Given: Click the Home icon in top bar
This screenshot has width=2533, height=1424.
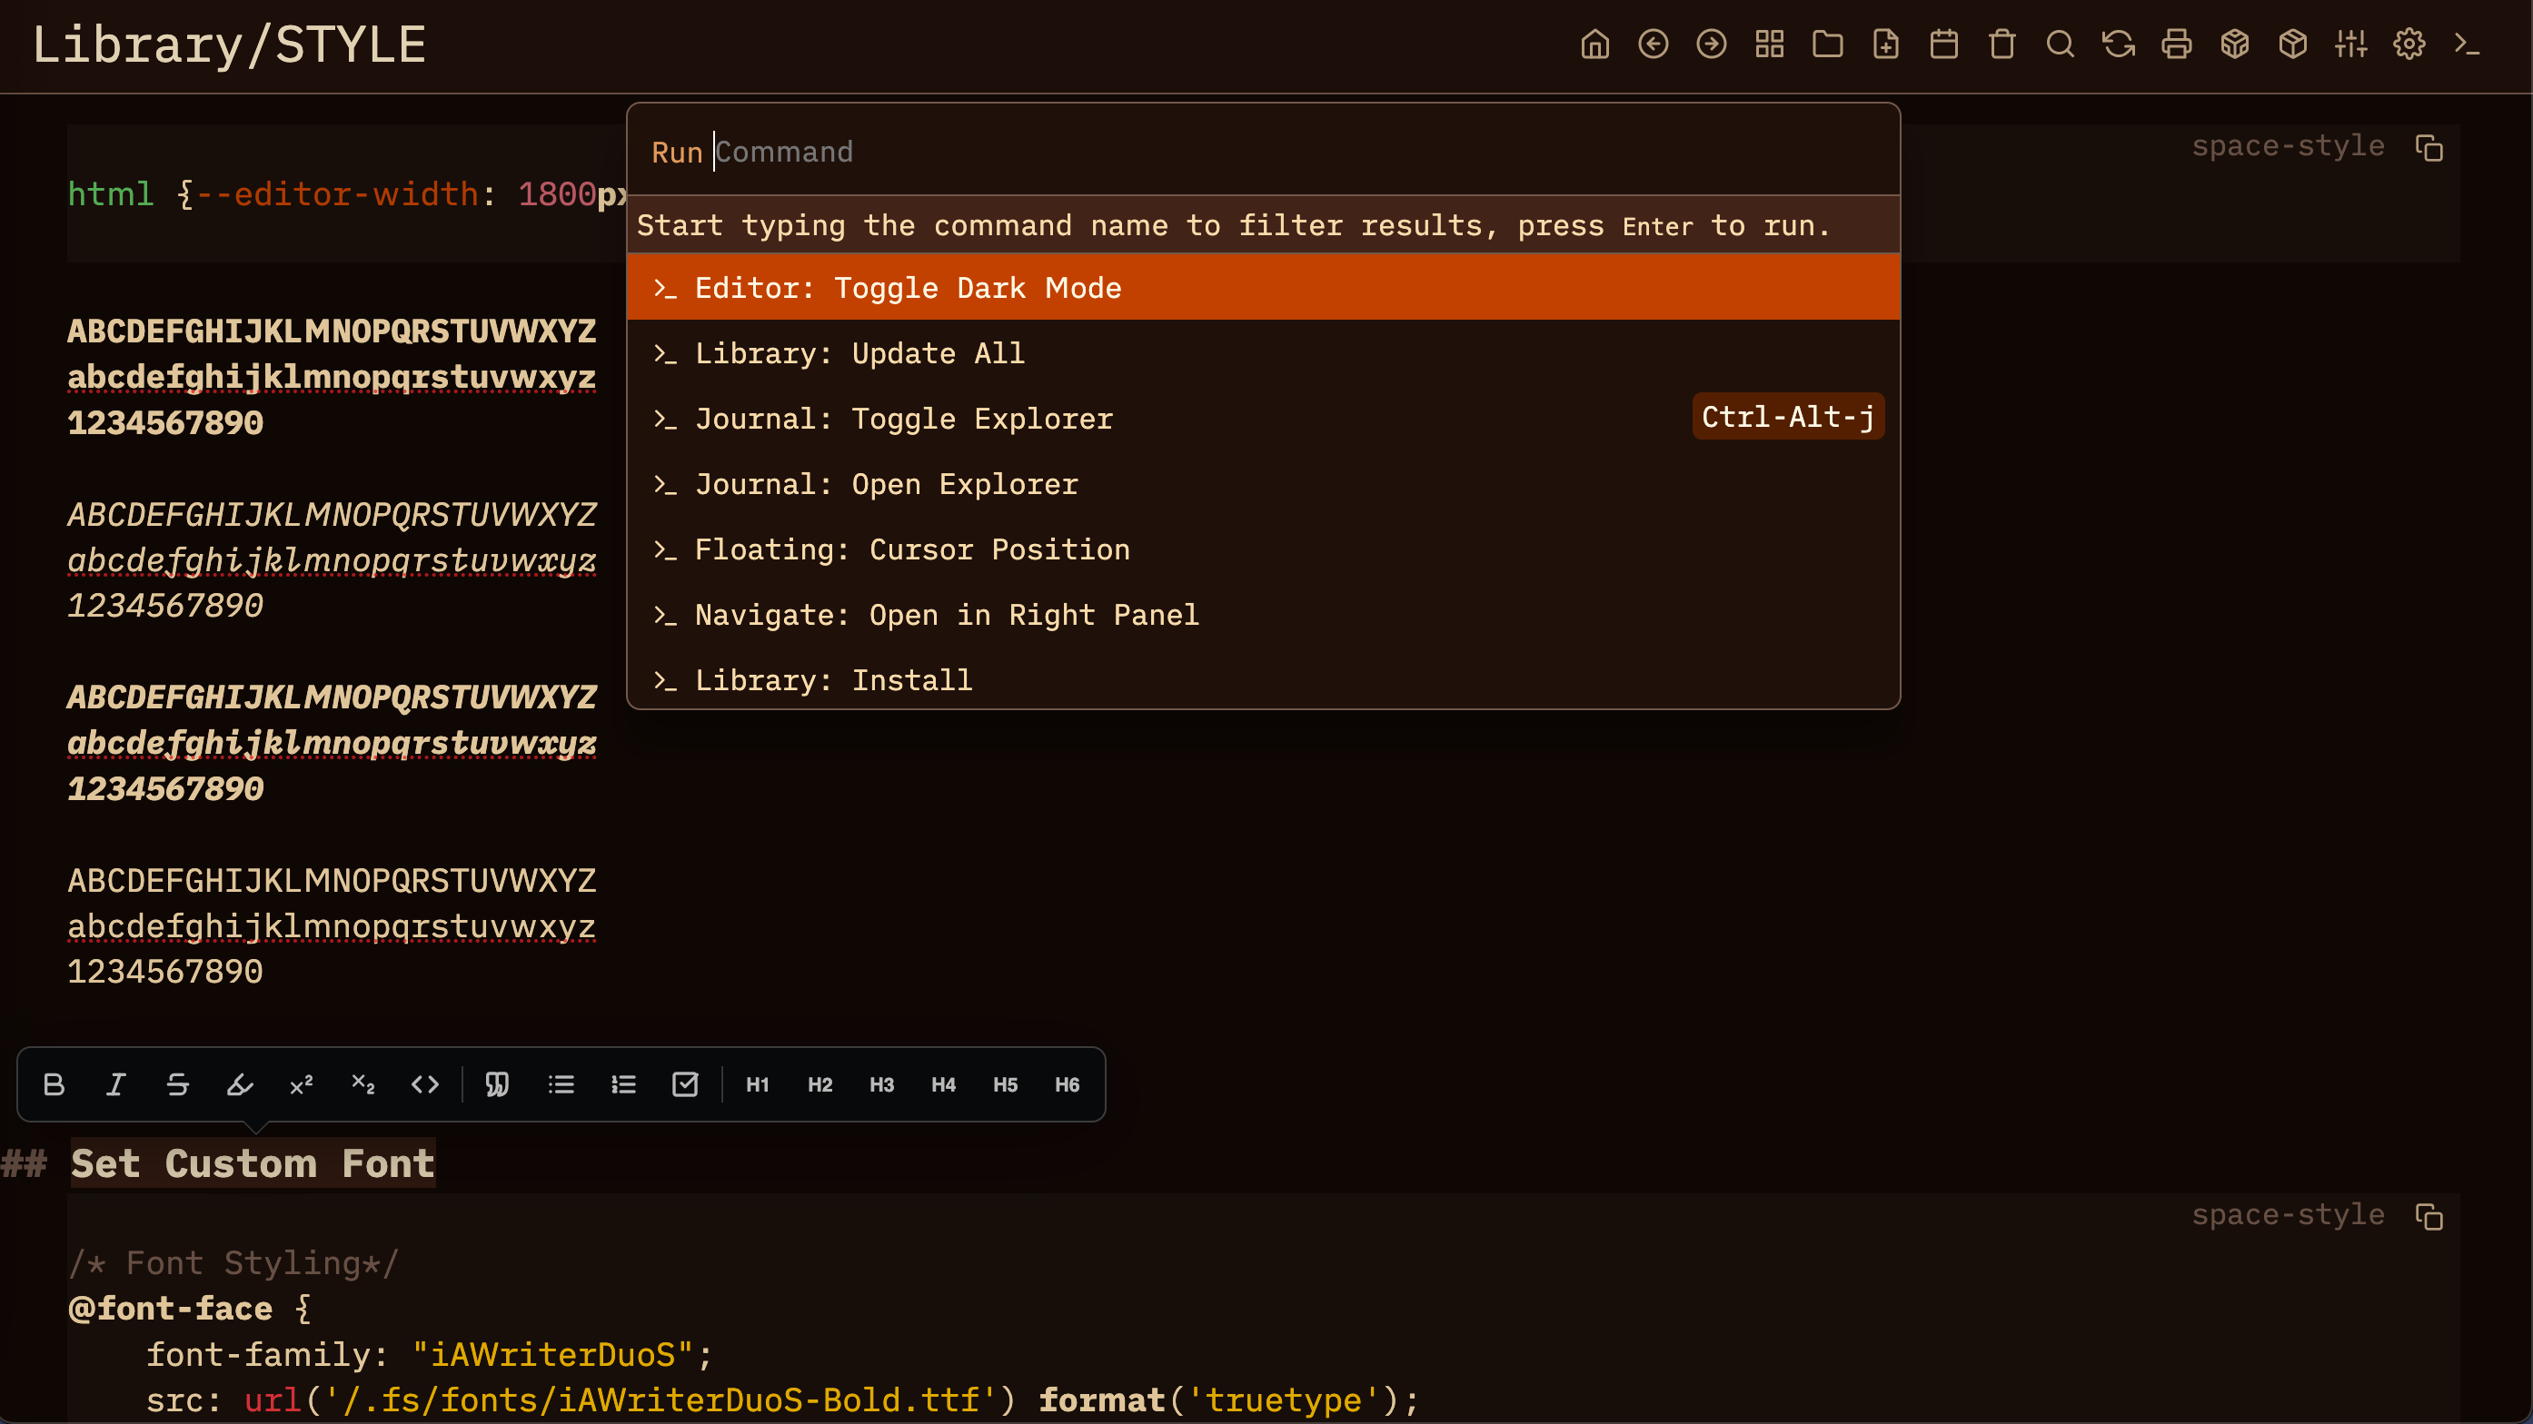Looking at the screenshot, I should tap(1594, 44).
